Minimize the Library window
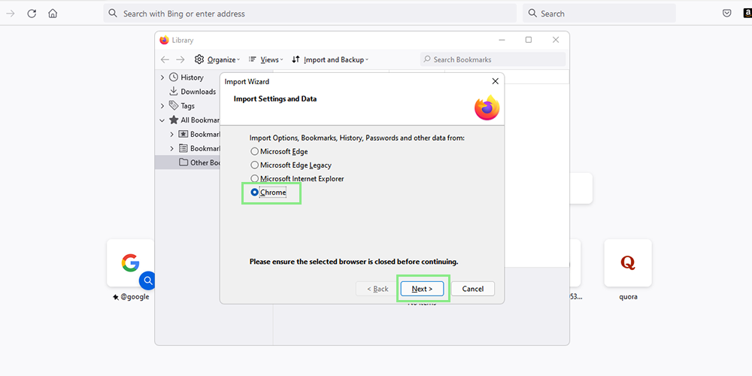The height and width of the screenshot is (376, 752). (x=502, y=40)
